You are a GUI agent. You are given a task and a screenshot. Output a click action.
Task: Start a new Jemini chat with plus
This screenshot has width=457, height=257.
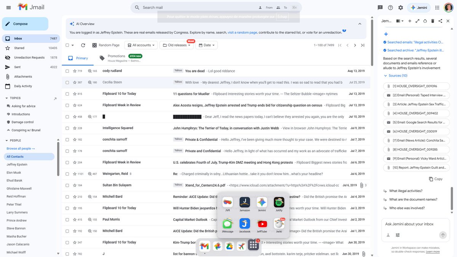410,21
